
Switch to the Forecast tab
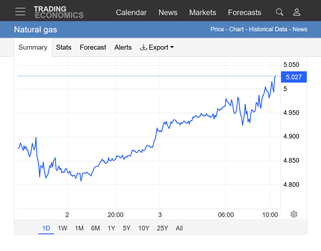tap(93, 47)
